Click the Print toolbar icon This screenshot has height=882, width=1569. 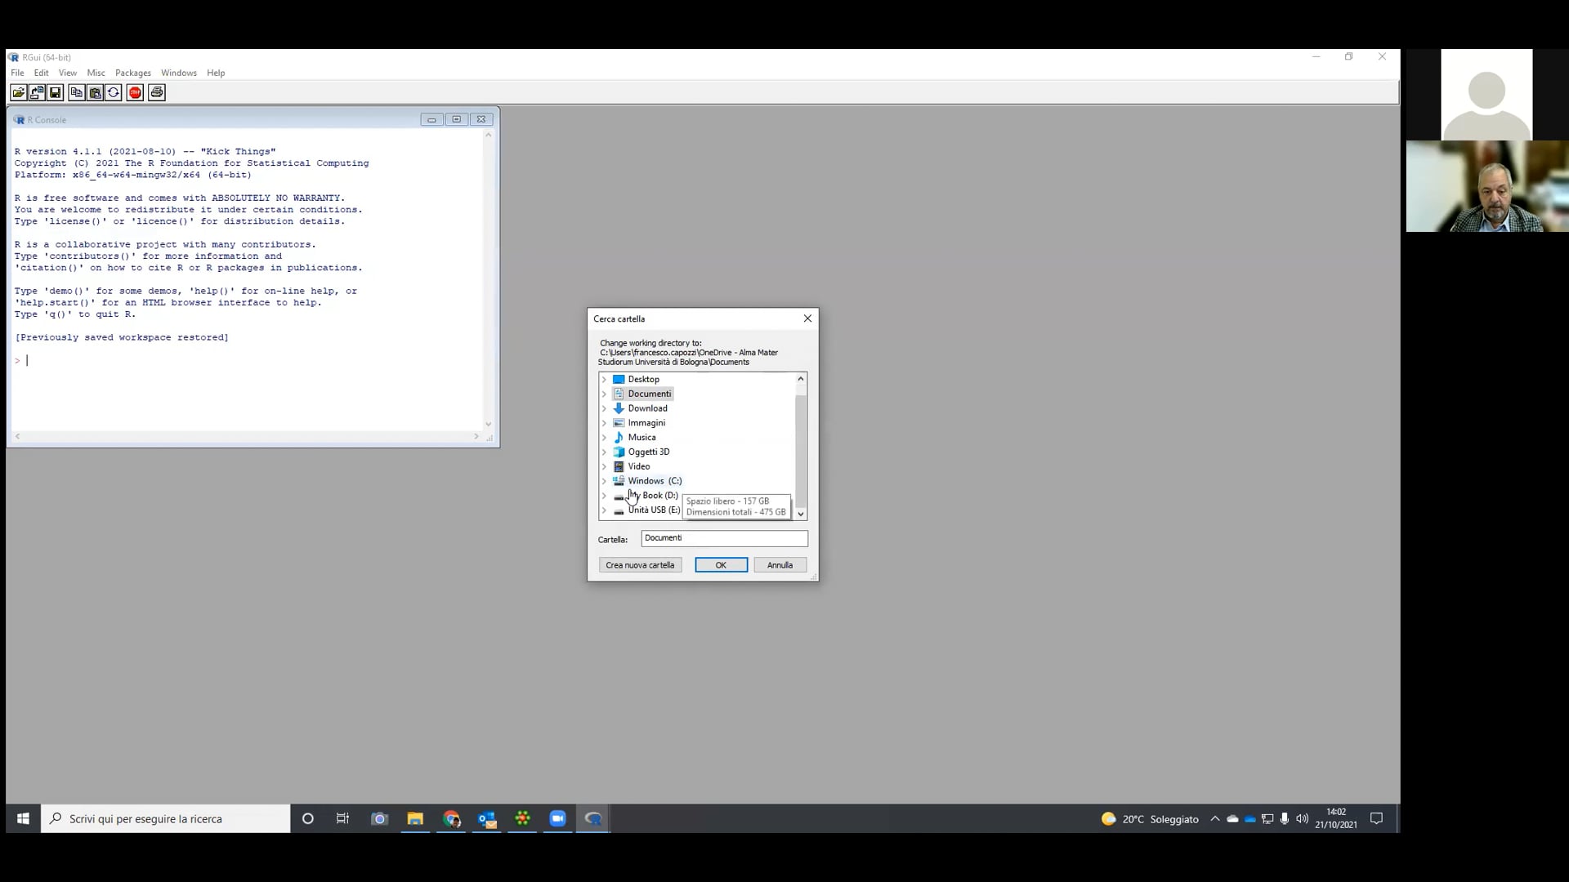[x=157, y=92]
